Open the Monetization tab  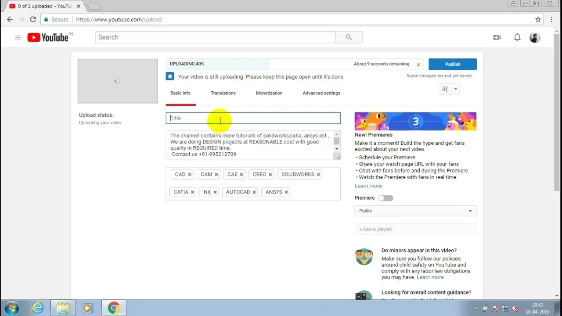click(x=269, y=93)
